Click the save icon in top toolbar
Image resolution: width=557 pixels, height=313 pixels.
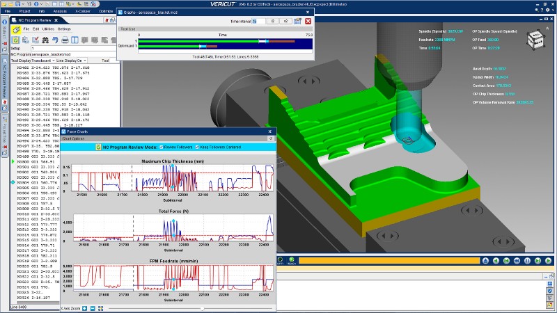click(18, 4)
